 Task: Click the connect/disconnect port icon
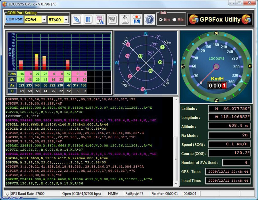coord(76,19)
